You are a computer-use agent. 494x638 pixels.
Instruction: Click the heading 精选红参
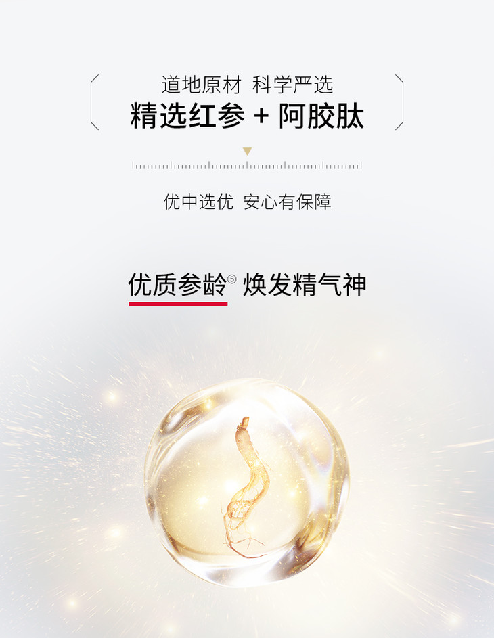pos(187,116)
